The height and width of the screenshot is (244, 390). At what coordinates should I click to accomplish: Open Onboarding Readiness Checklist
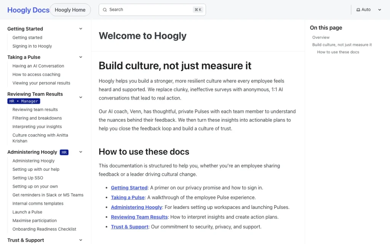(44, 229)
